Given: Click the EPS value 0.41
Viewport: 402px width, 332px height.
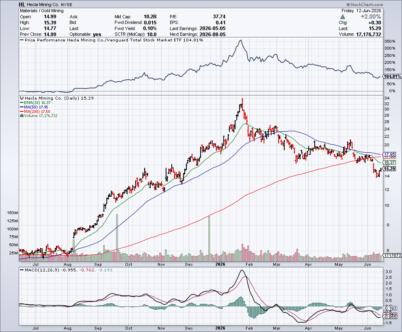Looking at the screenshot, I should pos(221,23).
